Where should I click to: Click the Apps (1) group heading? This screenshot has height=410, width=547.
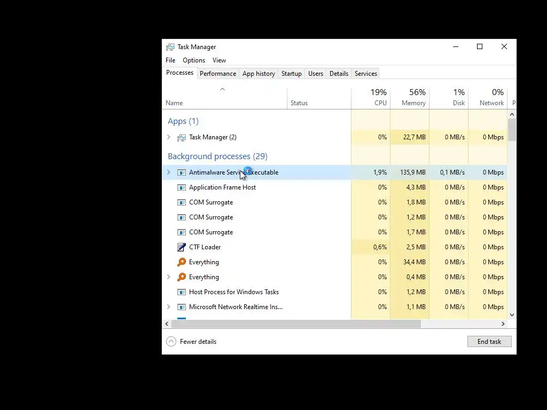[x=183, y=121]
